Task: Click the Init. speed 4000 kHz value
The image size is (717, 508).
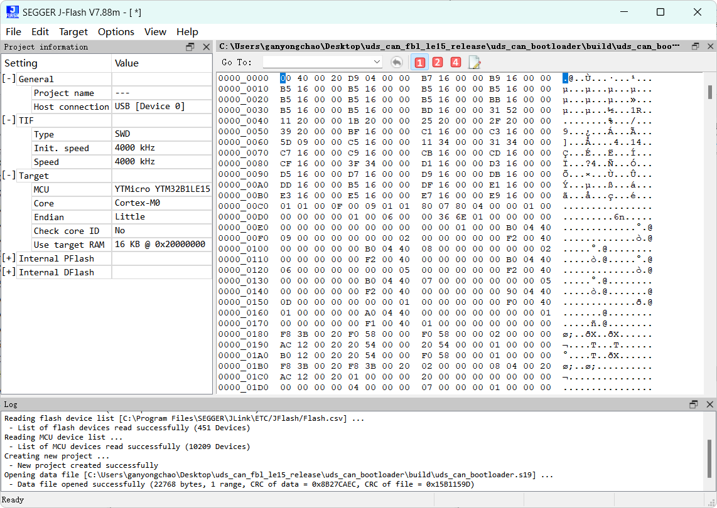Action: point(163,147)
